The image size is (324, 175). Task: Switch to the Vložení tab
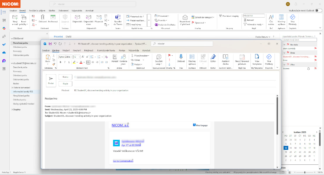66,50
